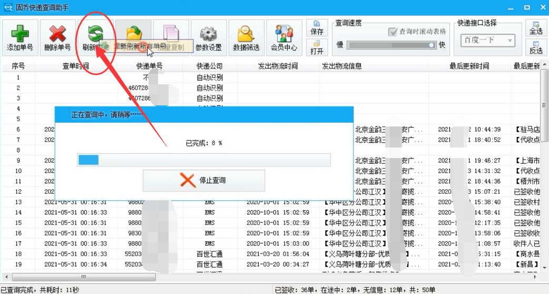Click the horizontal scrollbar thumb
Viewport: 549px width, 294px height.
point(84,277)
